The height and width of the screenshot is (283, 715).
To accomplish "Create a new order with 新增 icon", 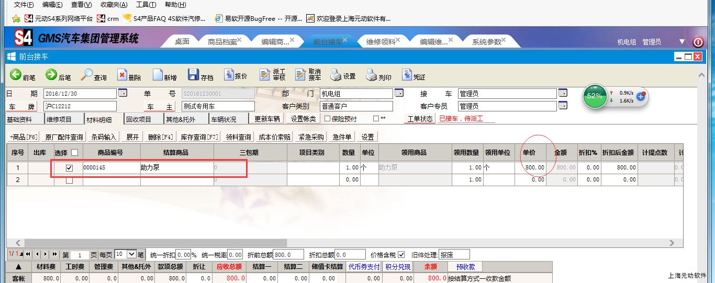I will [158, 75].
